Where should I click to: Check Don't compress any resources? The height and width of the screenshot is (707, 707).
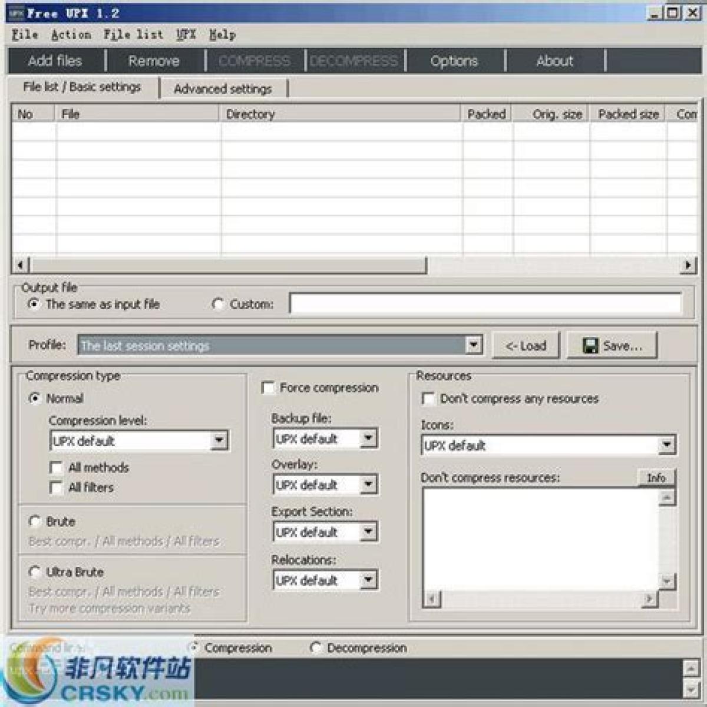428,399
